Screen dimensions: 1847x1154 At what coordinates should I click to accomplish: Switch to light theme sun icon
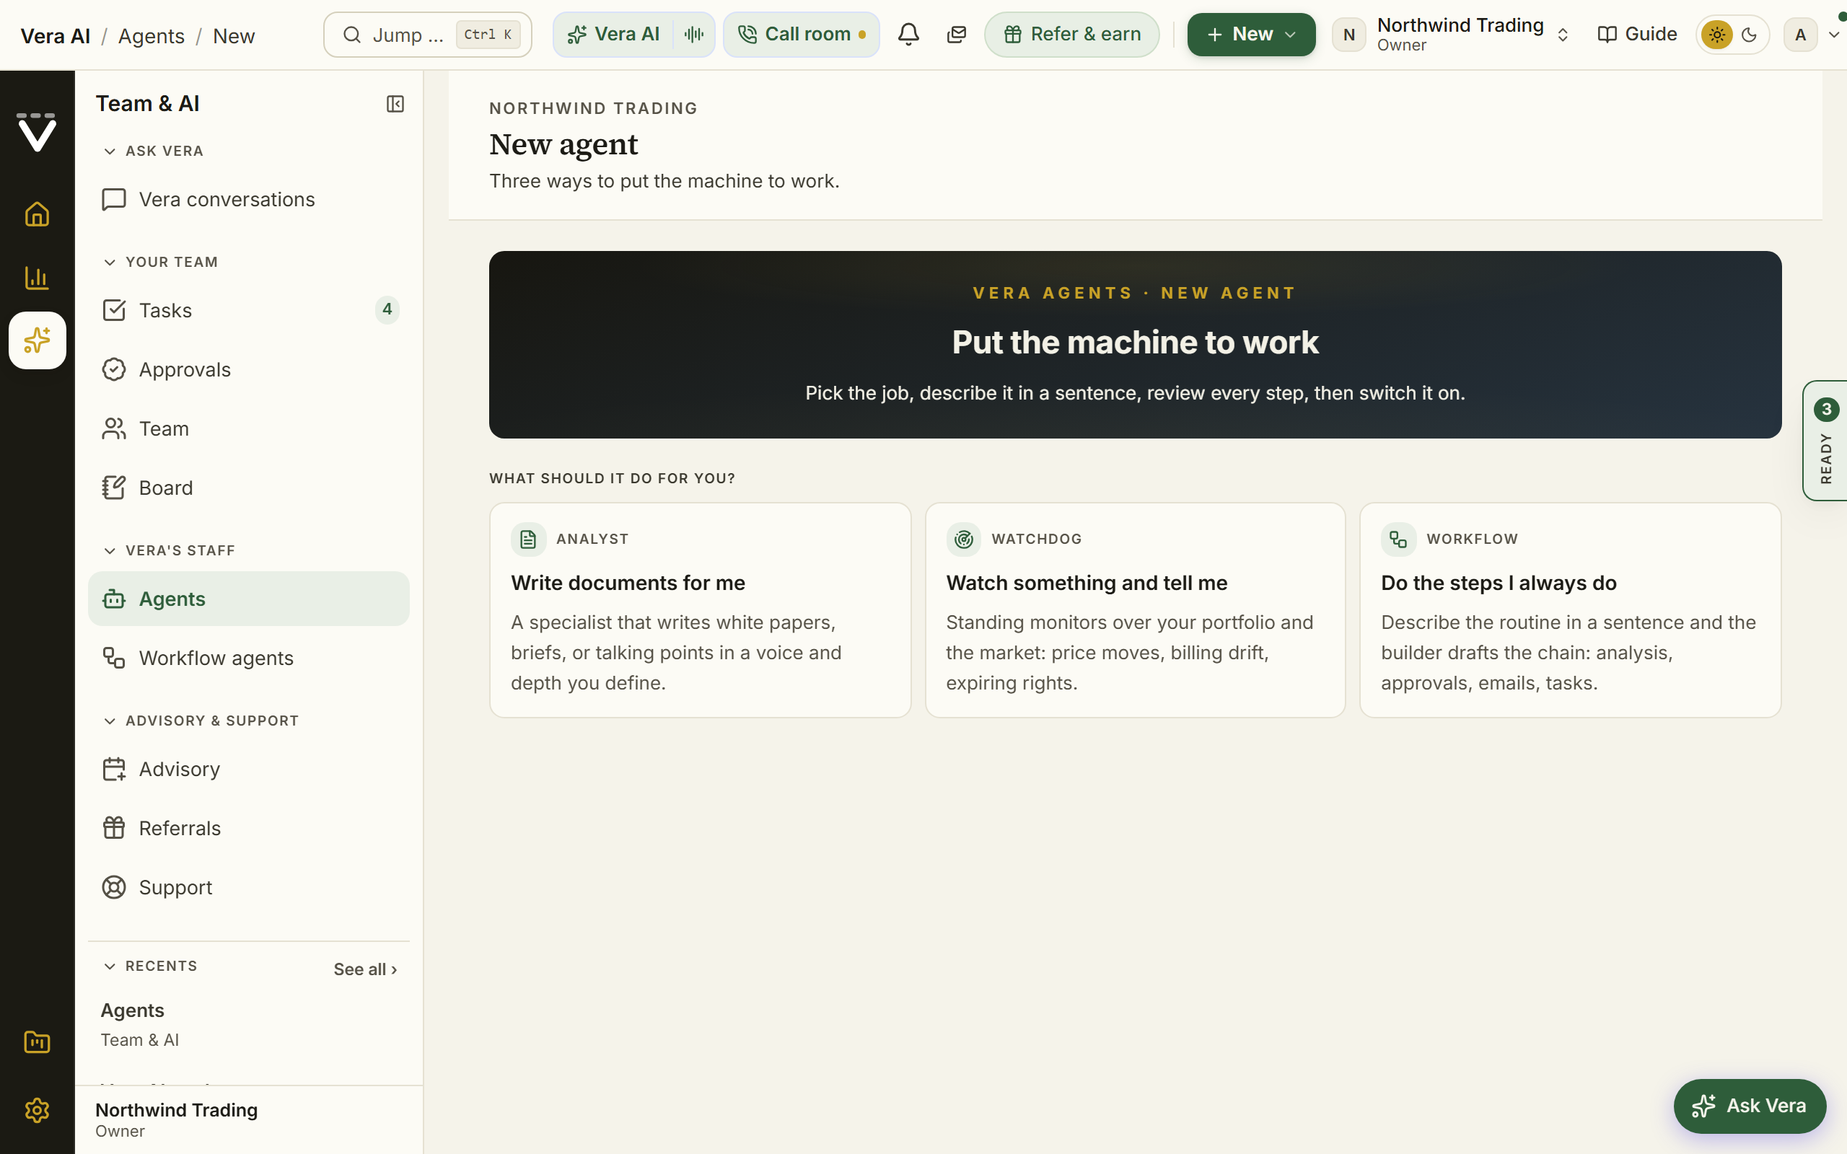coord(1717,35)
